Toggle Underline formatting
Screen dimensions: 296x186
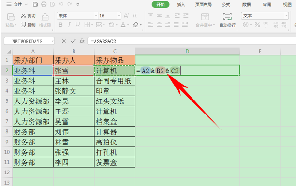77,25
